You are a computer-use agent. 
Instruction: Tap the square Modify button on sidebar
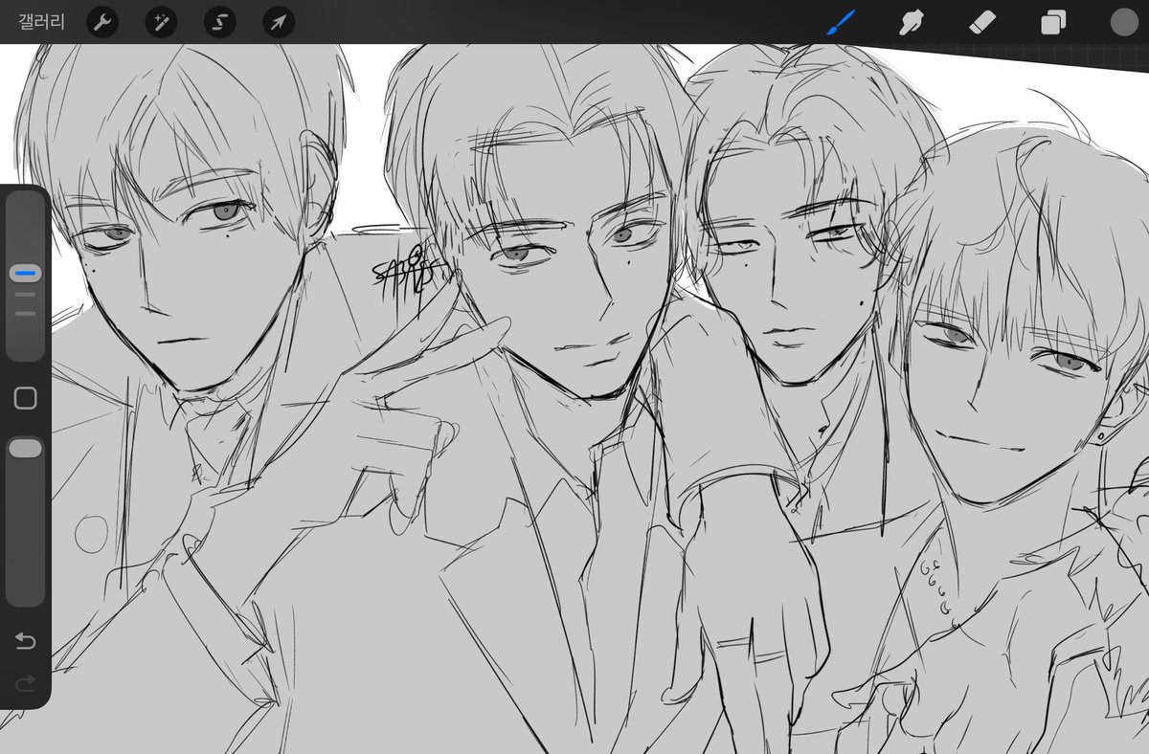(x=26, y=398)
